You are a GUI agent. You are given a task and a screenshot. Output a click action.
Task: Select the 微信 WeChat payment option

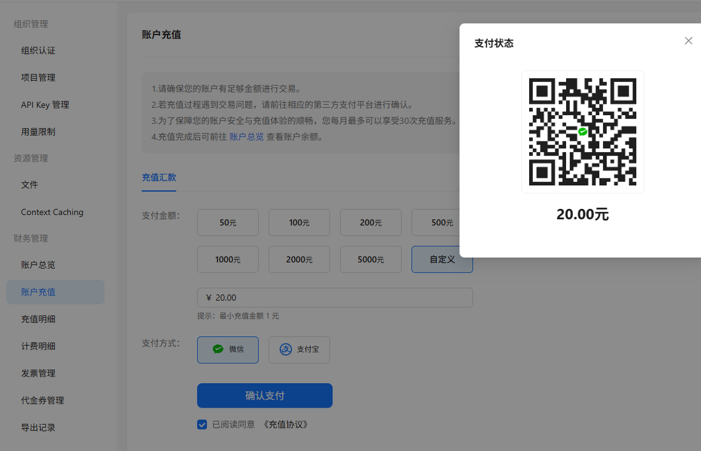[228, 349]
